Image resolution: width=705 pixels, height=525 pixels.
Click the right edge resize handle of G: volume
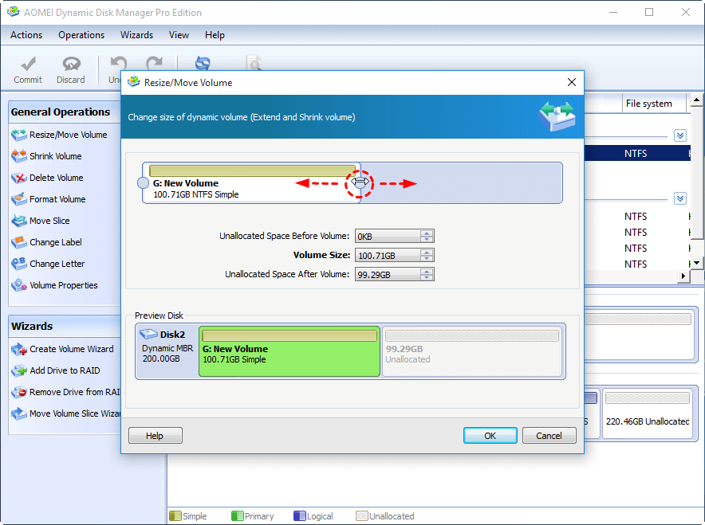pyautogui.click(x=360, y=182)
